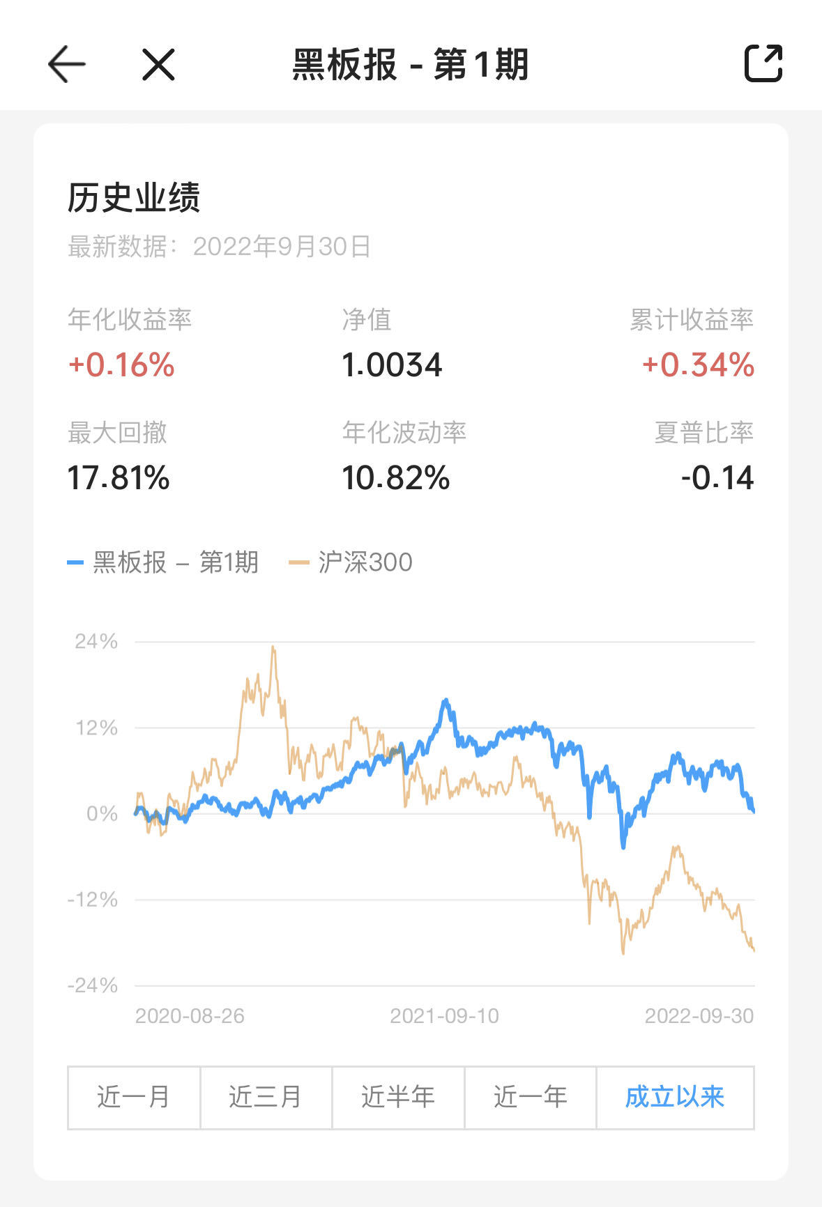
Task: Tap the back arrow icon
Action: (67, 64)
